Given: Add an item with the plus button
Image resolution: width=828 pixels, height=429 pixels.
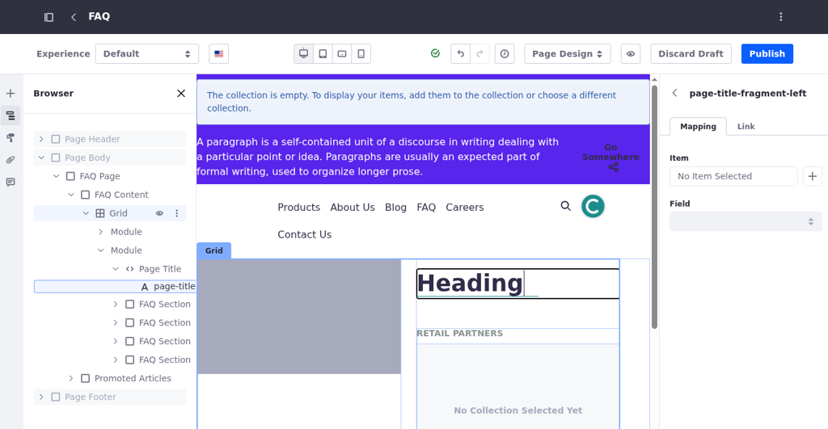Looking at the screenshot, I should click(812, 176).
